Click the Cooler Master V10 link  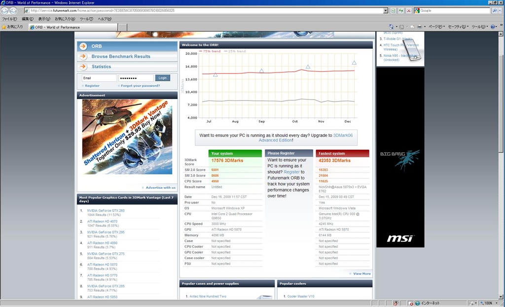301,296
